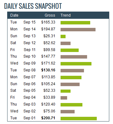This screenshot has height=124, width=113.
Task: Select the Sep 09 trend bar
Action: (76, 64)
